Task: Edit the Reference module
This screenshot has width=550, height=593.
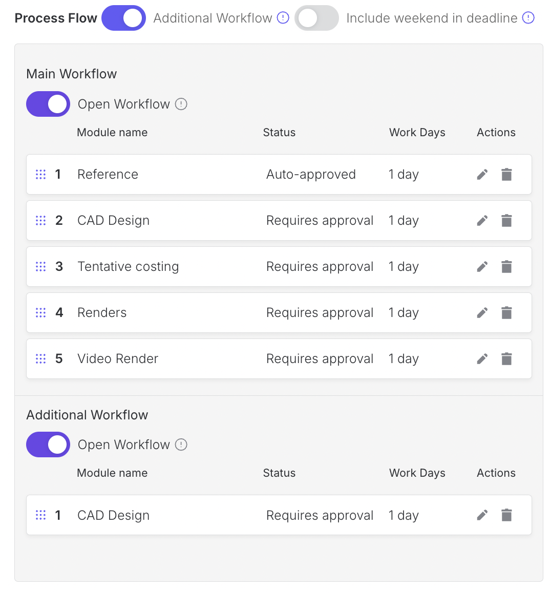Action: pos(482,175)
